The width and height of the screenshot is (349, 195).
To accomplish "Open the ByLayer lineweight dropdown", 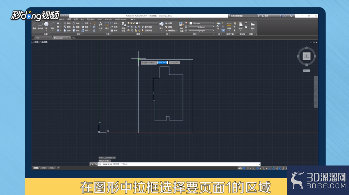I will click(x=202, y=27).
